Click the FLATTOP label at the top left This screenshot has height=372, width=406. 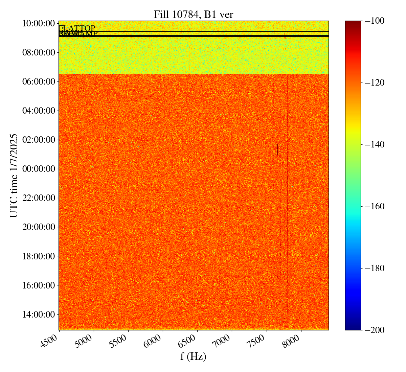point(77,28)
